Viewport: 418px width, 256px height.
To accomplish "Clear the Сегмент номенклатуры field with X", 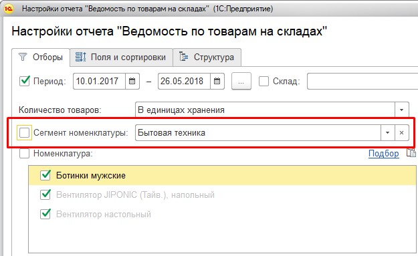I will [x=401, y=132].
